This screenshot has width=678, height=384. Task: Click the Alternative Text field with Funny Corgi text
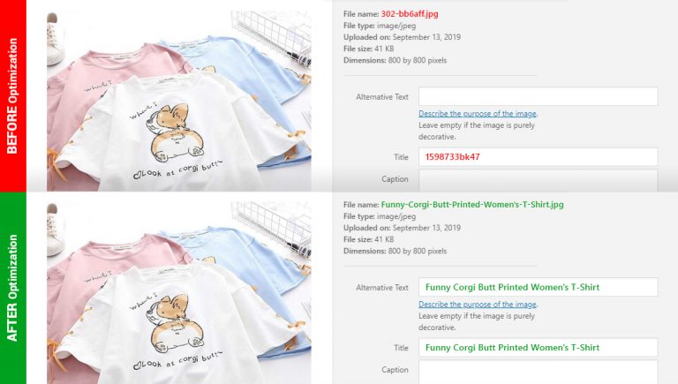pyautogui.click(x=538, y=287)
